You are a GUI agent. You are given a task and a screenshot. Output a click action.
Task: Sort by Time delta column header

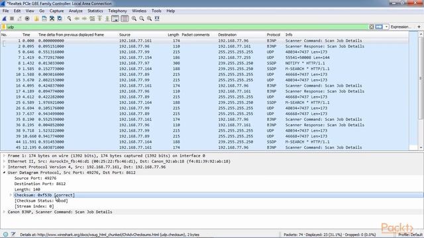(71, 34)
